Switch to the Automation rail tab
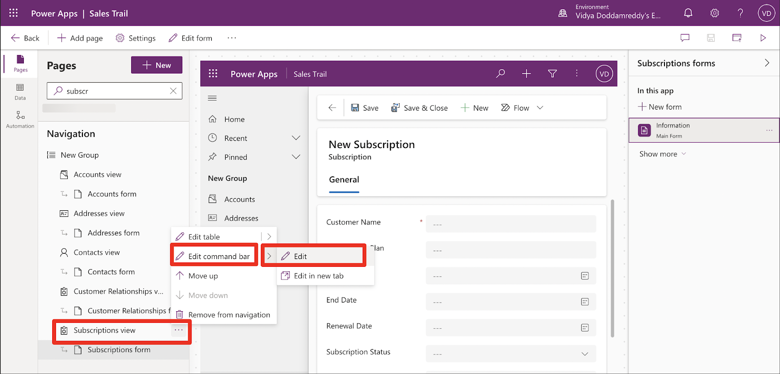 coord(20,120)
